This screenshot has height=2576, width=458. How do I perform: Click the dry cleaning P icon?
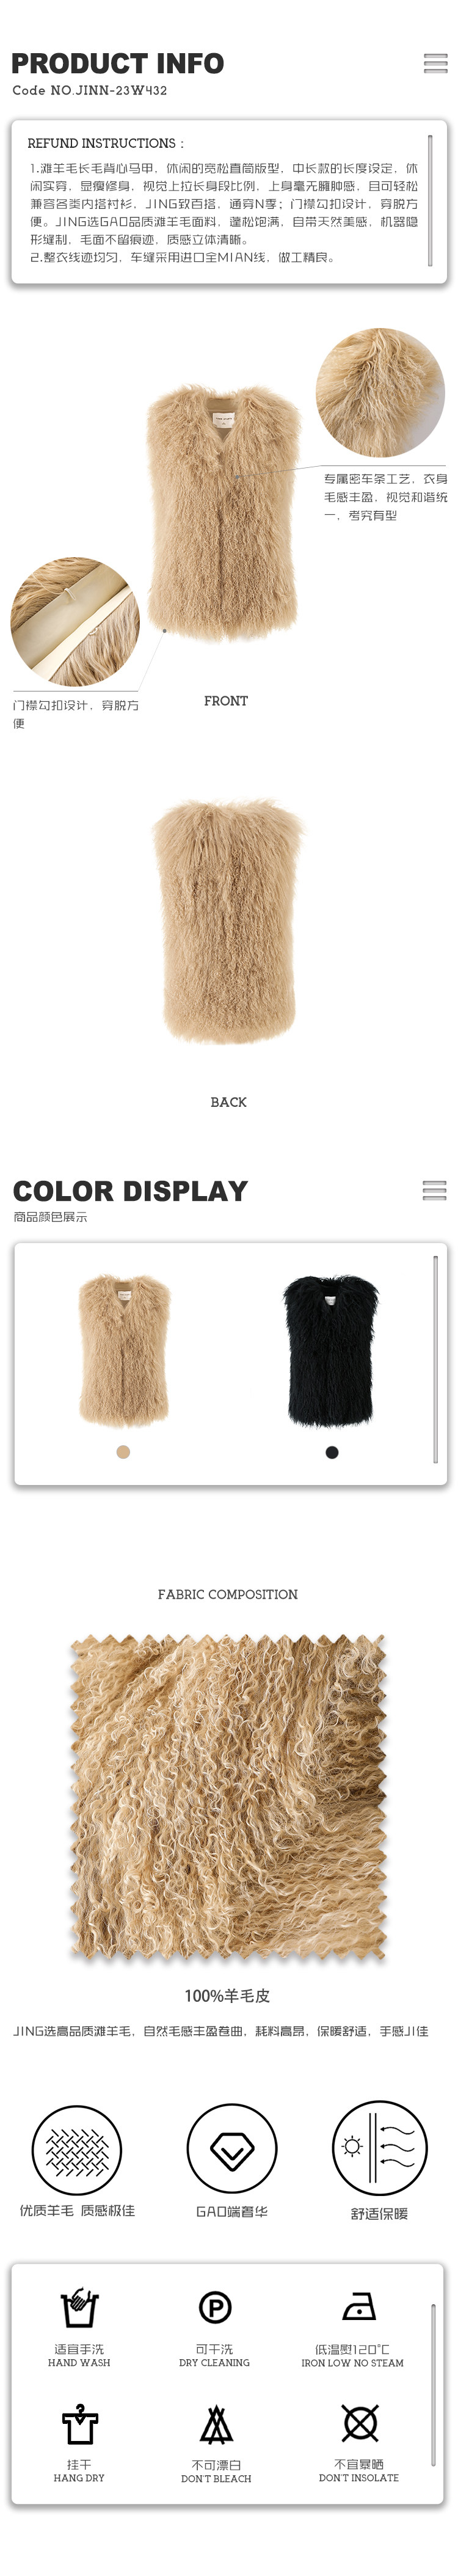(x=215, y=2308)
